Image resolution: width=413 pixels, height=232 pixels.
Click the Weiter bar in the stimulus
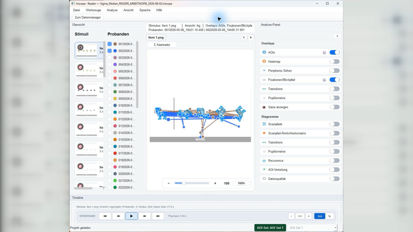click(x=200, y=139)
